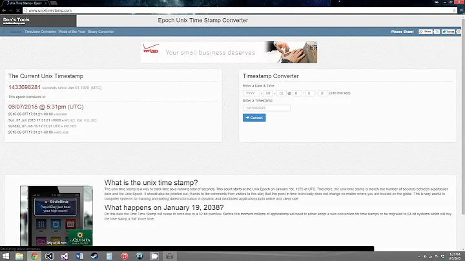Image resolution: width=465 pixels, height=261 pixels.
Task: Click the blue Convert button
Action: tap(254, 118)
